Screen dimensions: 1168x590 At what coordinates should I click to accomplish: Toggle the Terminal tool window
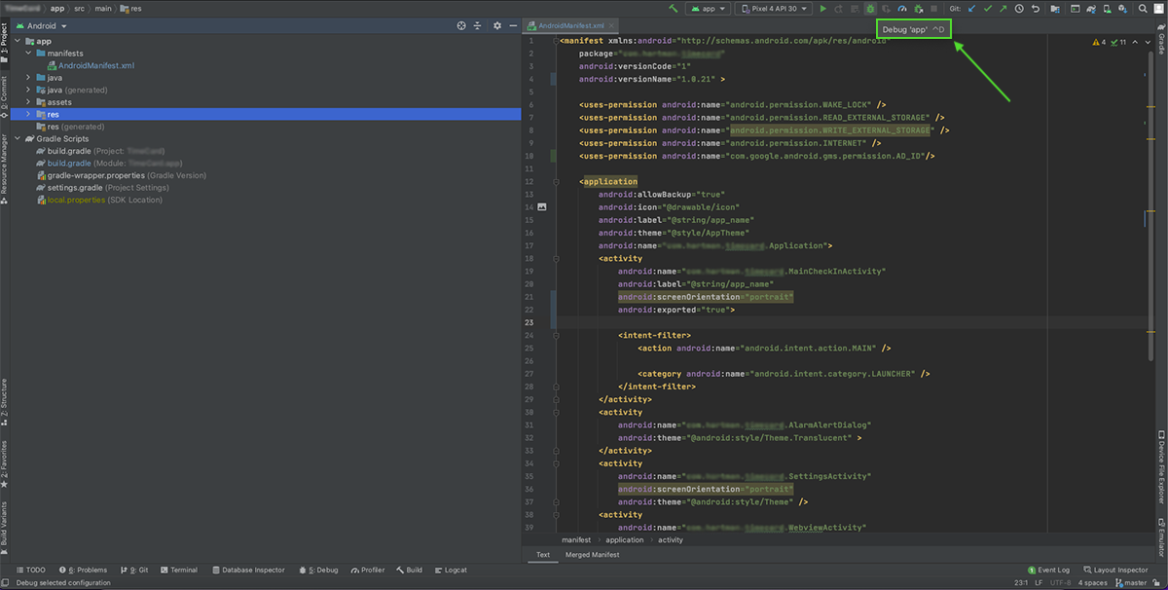(179, 570)
